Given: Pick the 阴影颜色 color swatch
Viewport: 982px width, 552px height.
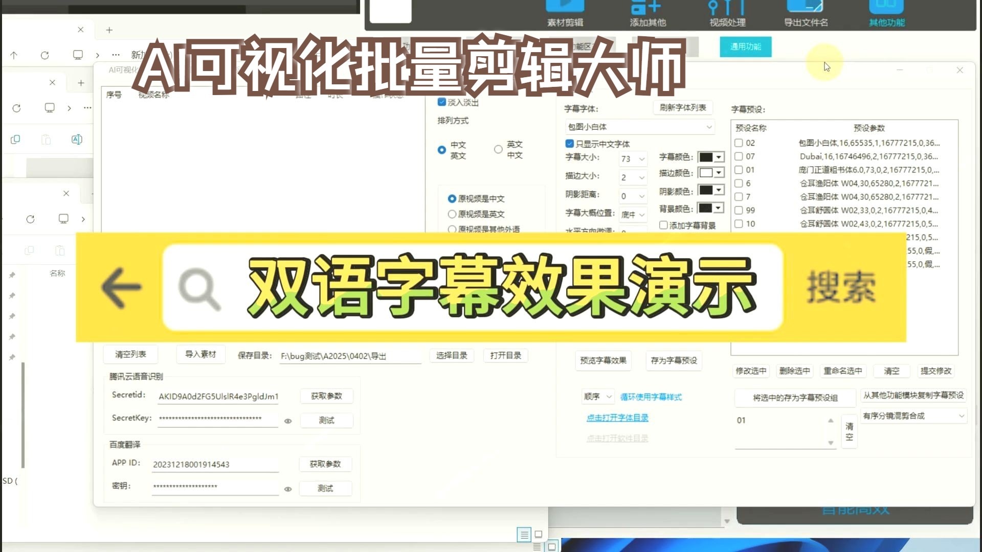Looking at the screenshot, I should coord(711,191).
